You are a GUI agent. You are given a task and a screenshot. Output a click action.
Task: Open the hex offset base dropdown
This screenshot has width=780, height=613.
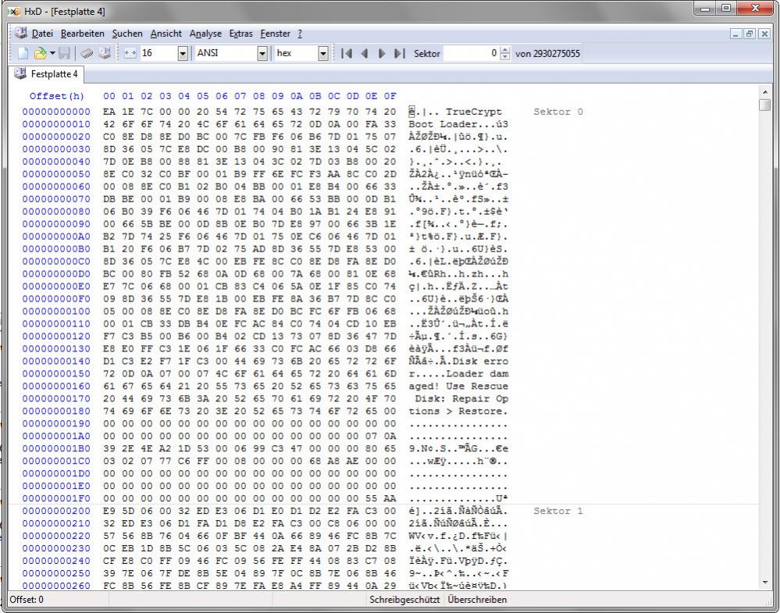[x=322, y=53]
